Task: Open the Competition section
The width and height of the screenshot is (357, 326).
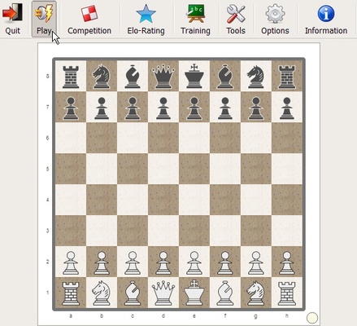Action: coord(89,20)
